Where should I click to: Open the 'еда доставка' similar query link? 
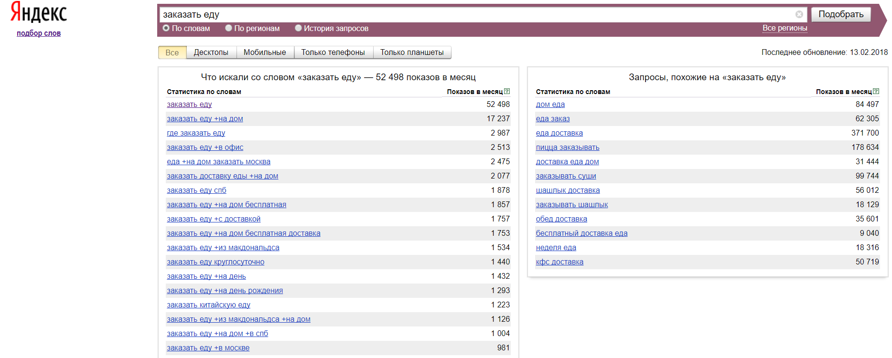click(x=559, y=133)
